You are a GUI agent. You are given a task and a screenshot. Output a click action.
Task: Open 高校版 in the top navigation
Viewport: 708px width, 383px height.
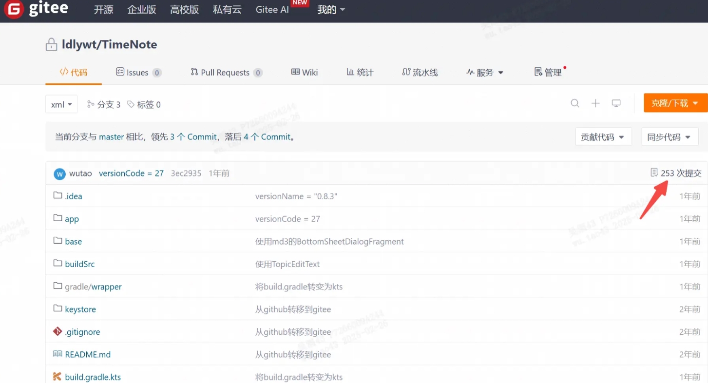pos(185,10)
